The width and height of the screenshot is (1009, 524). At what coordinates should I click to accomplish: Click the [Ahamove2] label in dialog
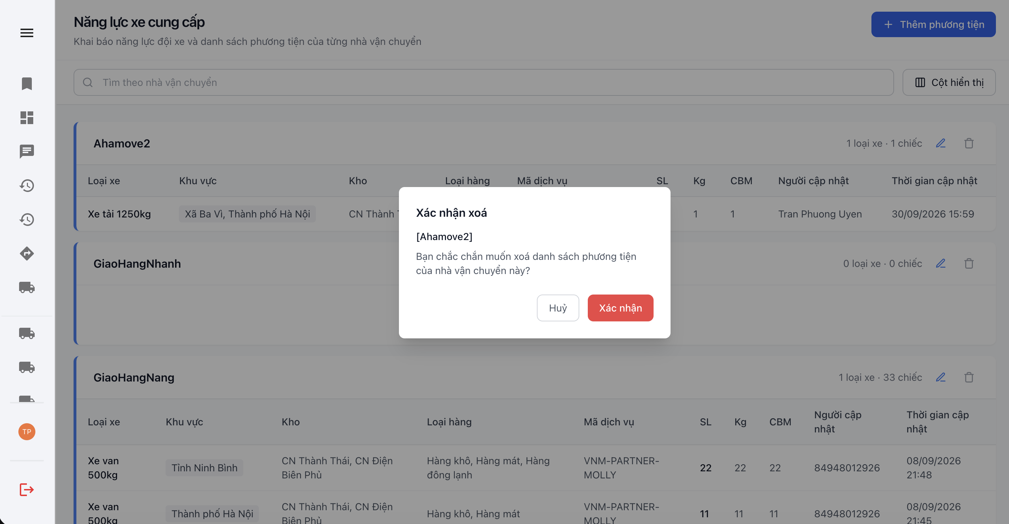pyautogui.click(x=444, y=237)
